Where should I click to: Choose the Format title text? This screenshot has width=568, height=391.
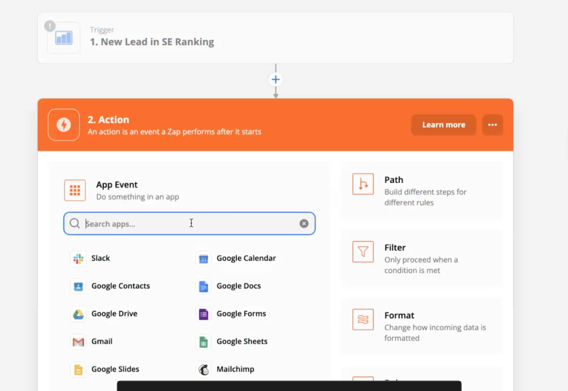[x=399, y=315]
